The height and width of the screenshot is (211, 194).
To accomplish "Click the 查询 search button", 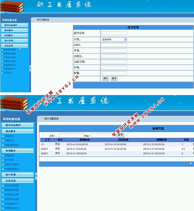I will [x=120, y=135].
